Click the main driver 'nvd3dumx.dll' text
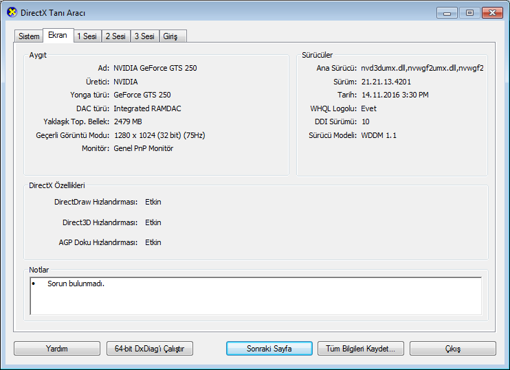 tap(383, 68)
